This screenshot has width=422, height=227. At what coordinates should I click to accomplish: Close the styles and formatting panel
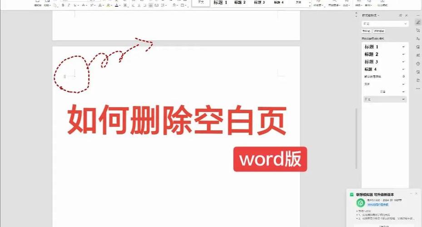(x=407, y=15)
